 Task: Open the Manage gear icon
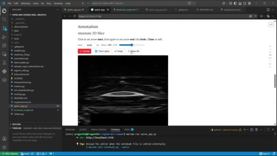(x=4, y=147)
